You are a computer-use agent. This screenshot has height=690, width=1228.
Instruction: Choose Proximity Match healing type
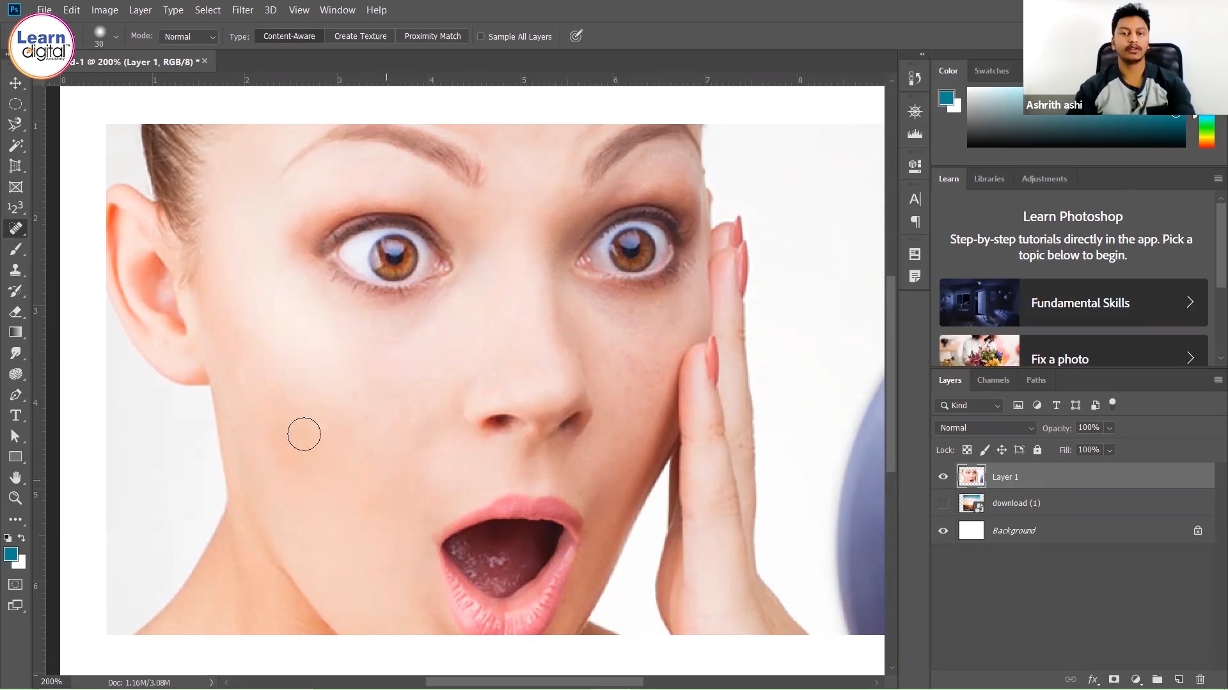point(432,36)
